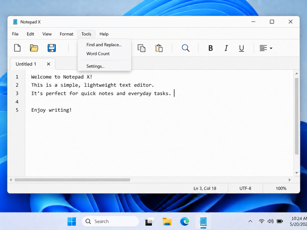Image resolution: width=307 pixels, height=230 pixels.
Task: Click the Wi-Fi icon in system tray
Action: coord(262,221)
